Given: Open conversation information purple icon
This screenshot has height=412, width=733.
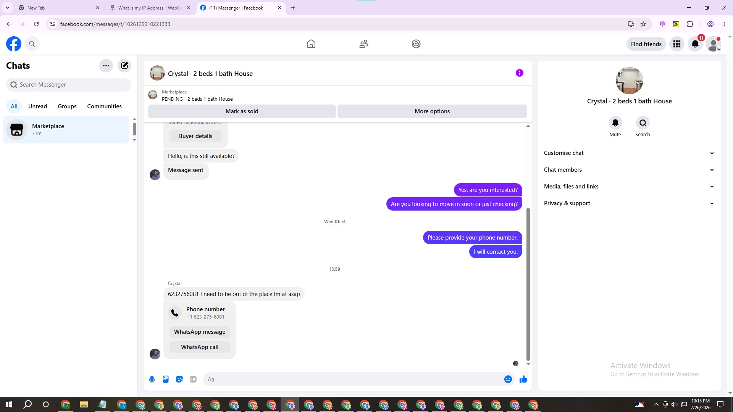Looking at the screenshot, I should click(x=520, y=73).
